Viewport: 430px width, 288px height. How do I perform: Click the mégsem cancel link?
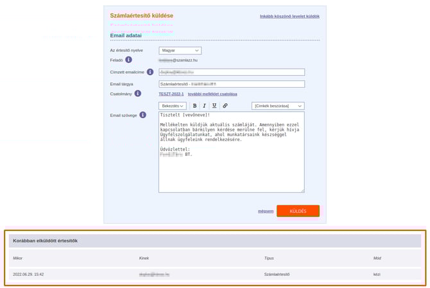point(265,211)
